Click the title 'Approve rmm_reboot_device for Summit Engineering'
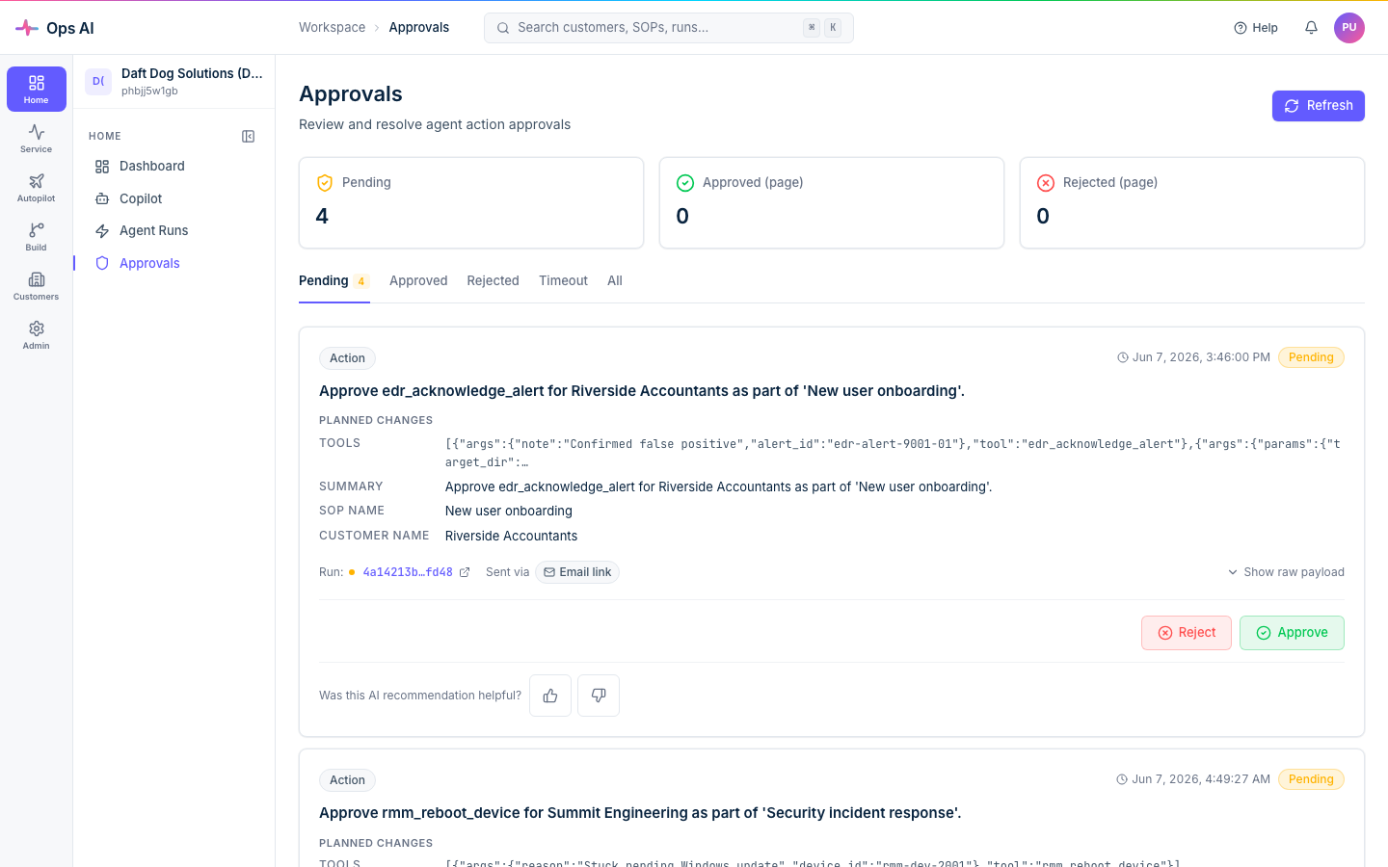The width and height of the screenshot is (1388, 867). (640, 813)
